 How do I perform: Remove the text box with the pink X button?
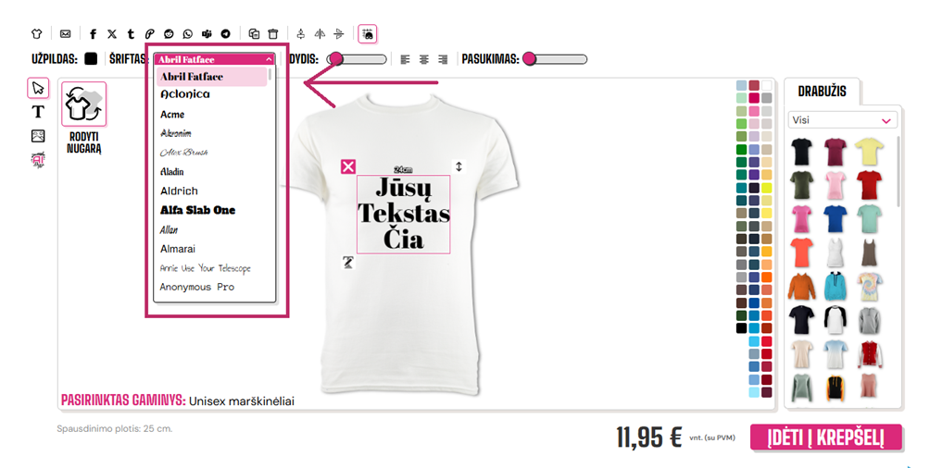[x=348, y=166]
